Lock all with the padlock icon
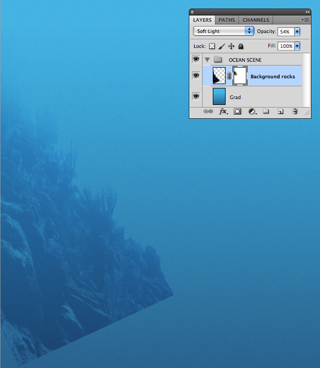 pyautogui.click(x=241, y=46)
